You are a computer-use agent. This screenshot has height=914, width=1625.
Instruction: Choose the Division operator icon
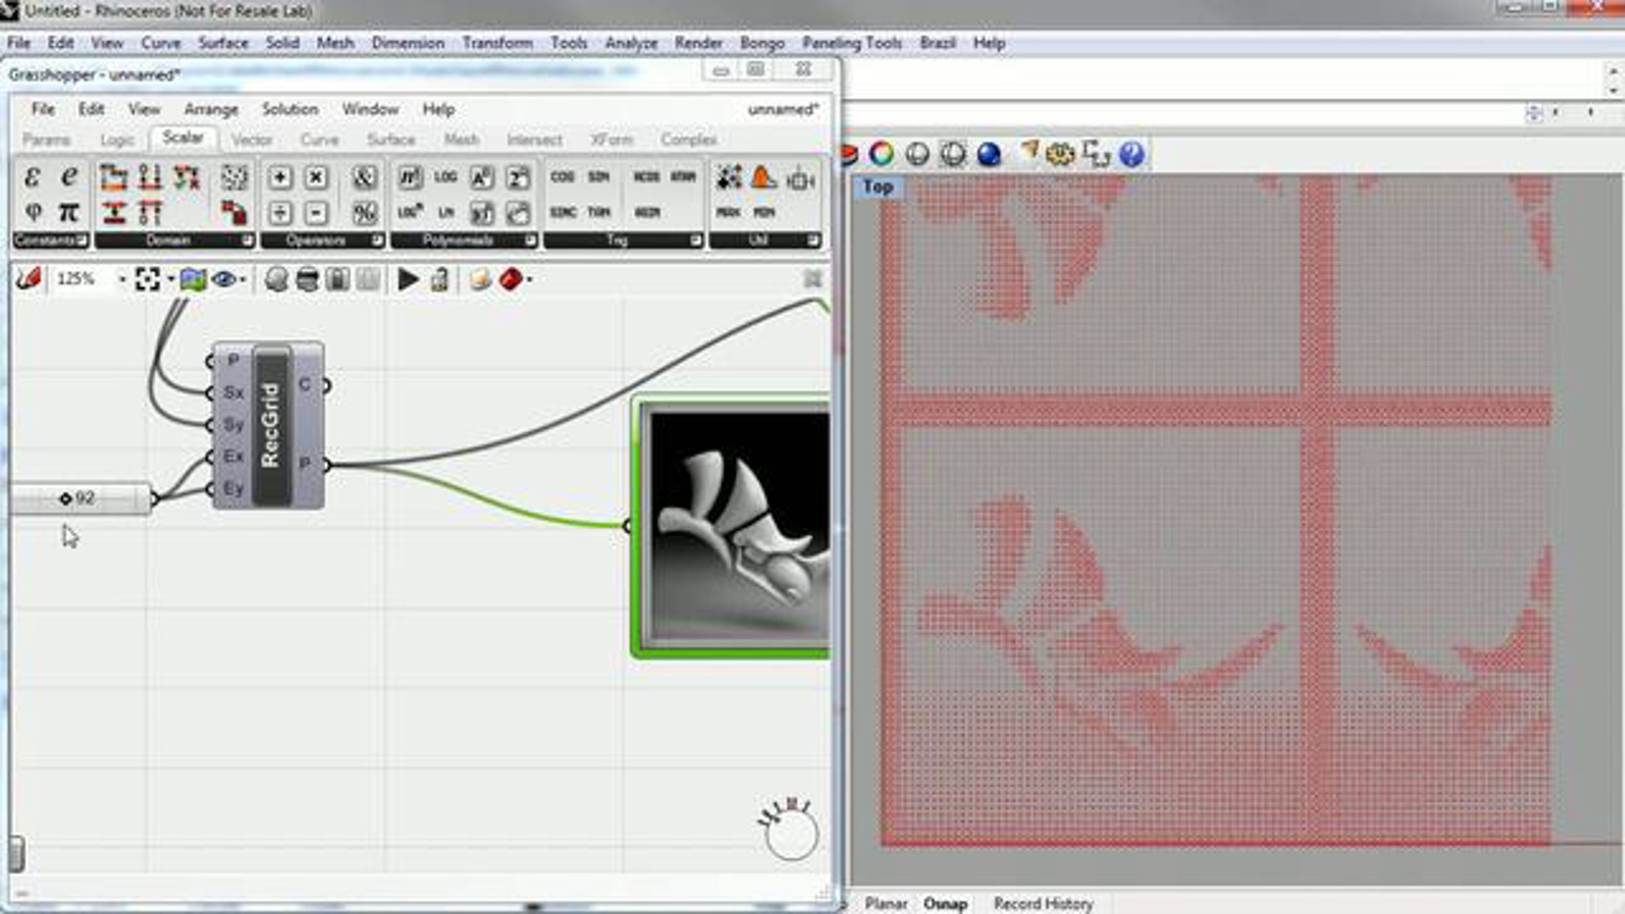pos(280,213)
